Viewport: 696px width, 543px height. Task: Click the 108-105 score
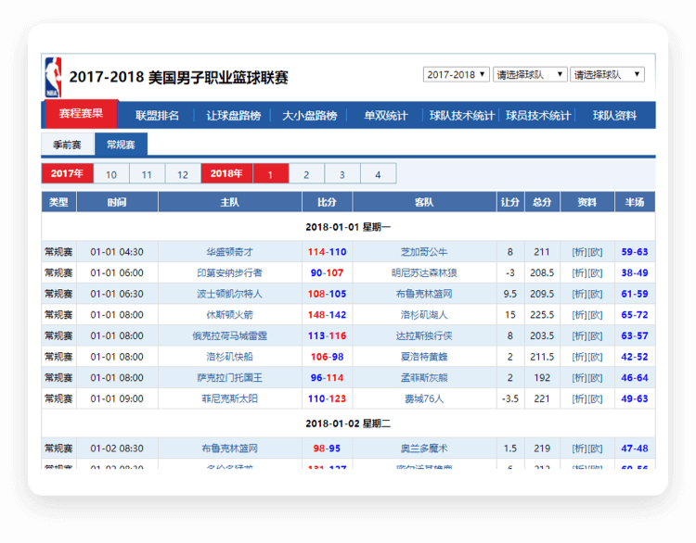(328, 294)
